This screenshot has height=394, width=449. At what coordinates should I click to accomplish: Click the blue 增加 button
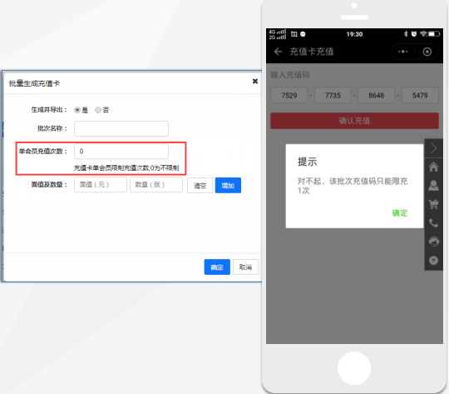click(228, 186)
